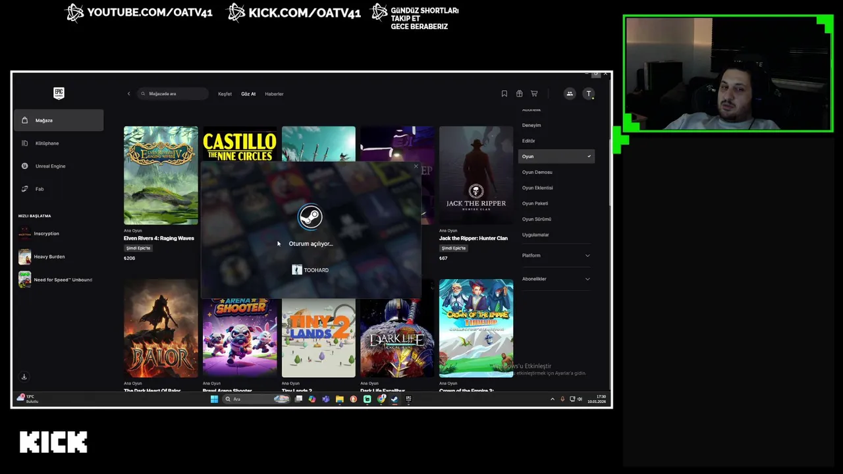Expand the Abonelikler filter section
The width and height of the screenshot is (843, 474).
coord(556,278)
